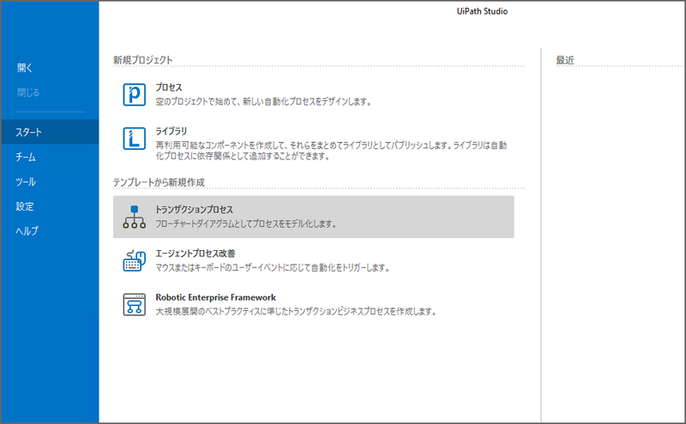This screenshot has width=686, height=424.
Task: Click description 再利用可能なコンポーネントを作成して
Action: tap(331, 151)
